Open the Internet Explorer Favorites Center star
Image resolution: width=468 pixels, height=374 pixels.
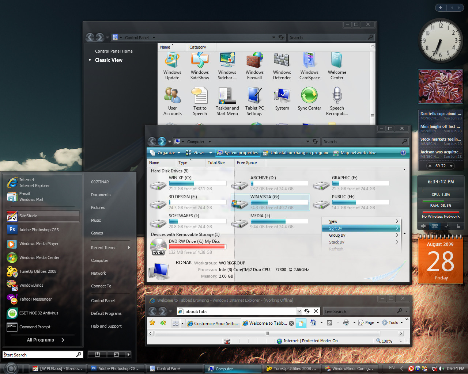point(152,323)
